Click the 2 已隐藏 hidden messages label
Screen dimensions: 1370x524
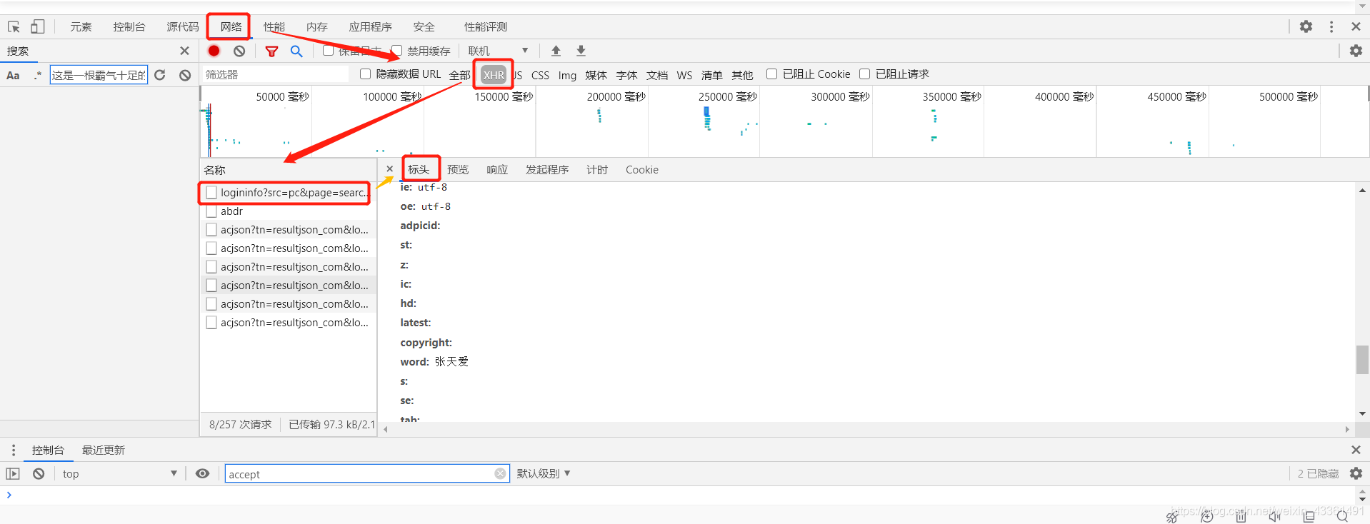1318,473
